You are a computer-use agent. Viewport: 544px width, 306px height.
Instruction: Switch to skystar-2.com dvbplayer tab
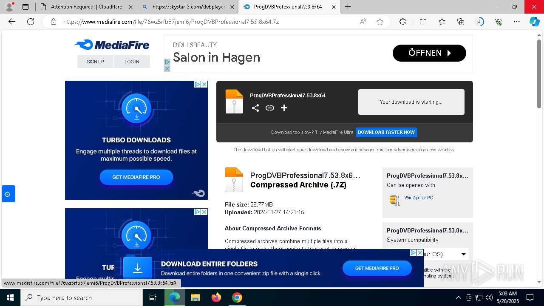point(187,7)
